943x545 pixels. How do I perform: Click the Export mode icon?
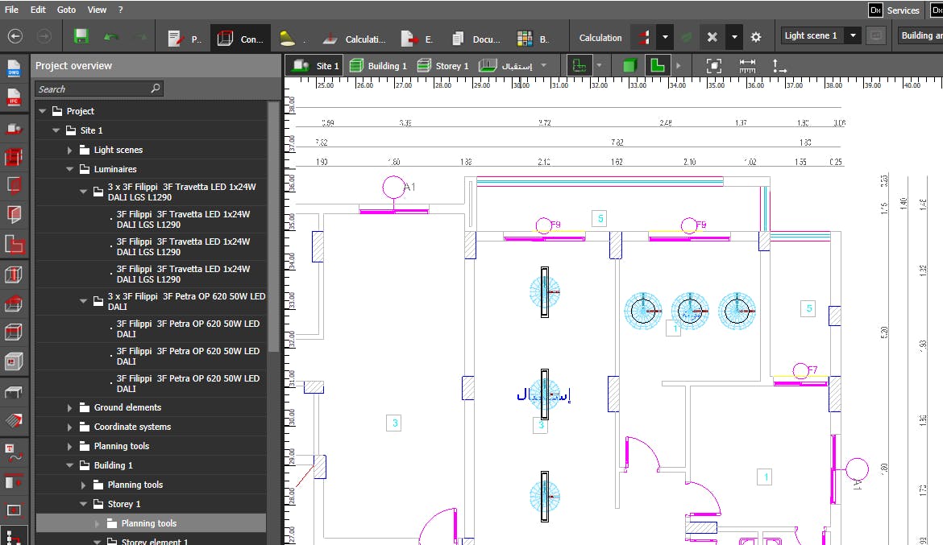409,39
